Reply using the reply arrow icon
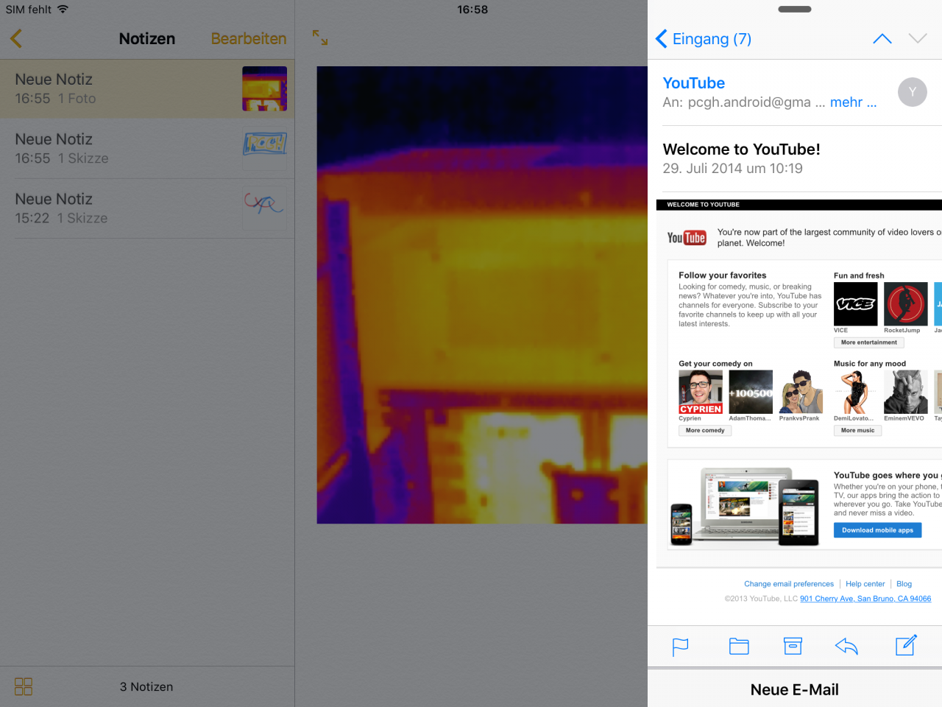The height and width of the screenshot is (707, 942). [x=847, y=647]
